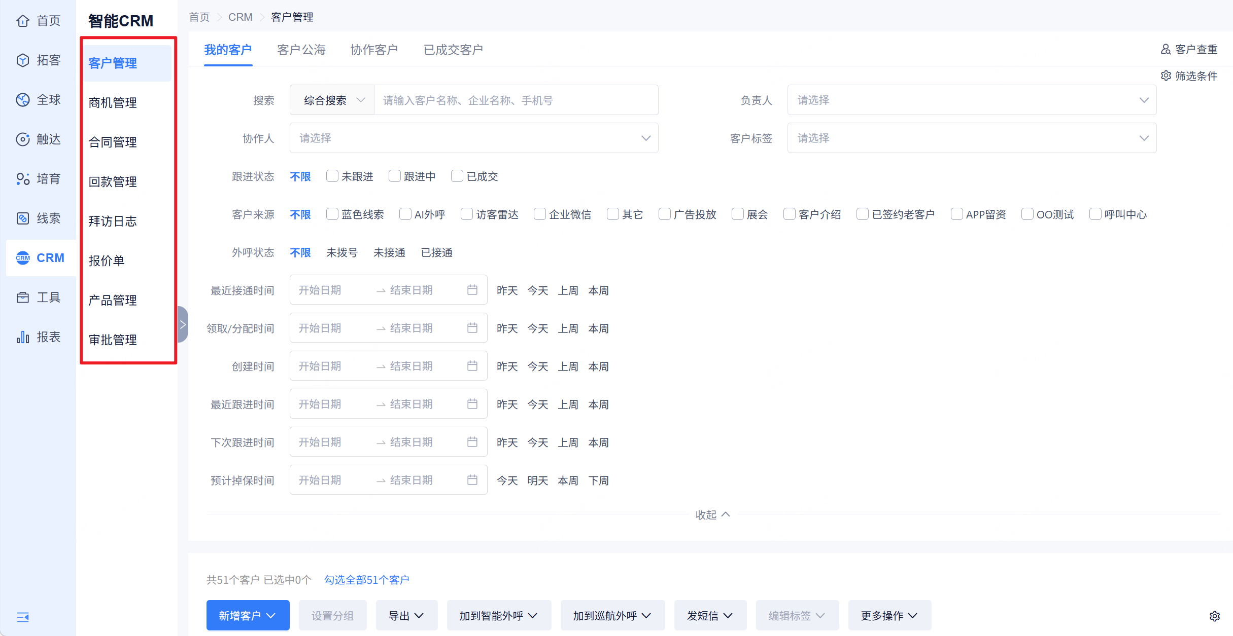Click the 报表 reports icon
The height and width of the screenshot is (636, 1233).
coord(22,336)
